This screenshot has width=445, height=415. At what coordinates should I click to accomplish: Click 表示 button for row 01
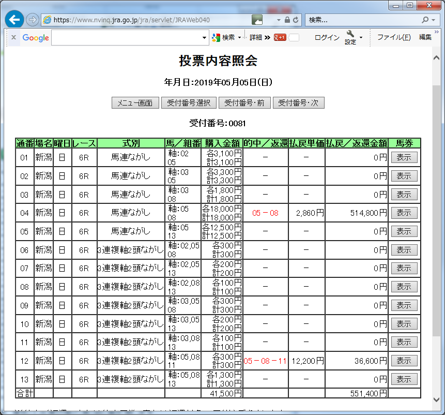(x=404, y=157)
